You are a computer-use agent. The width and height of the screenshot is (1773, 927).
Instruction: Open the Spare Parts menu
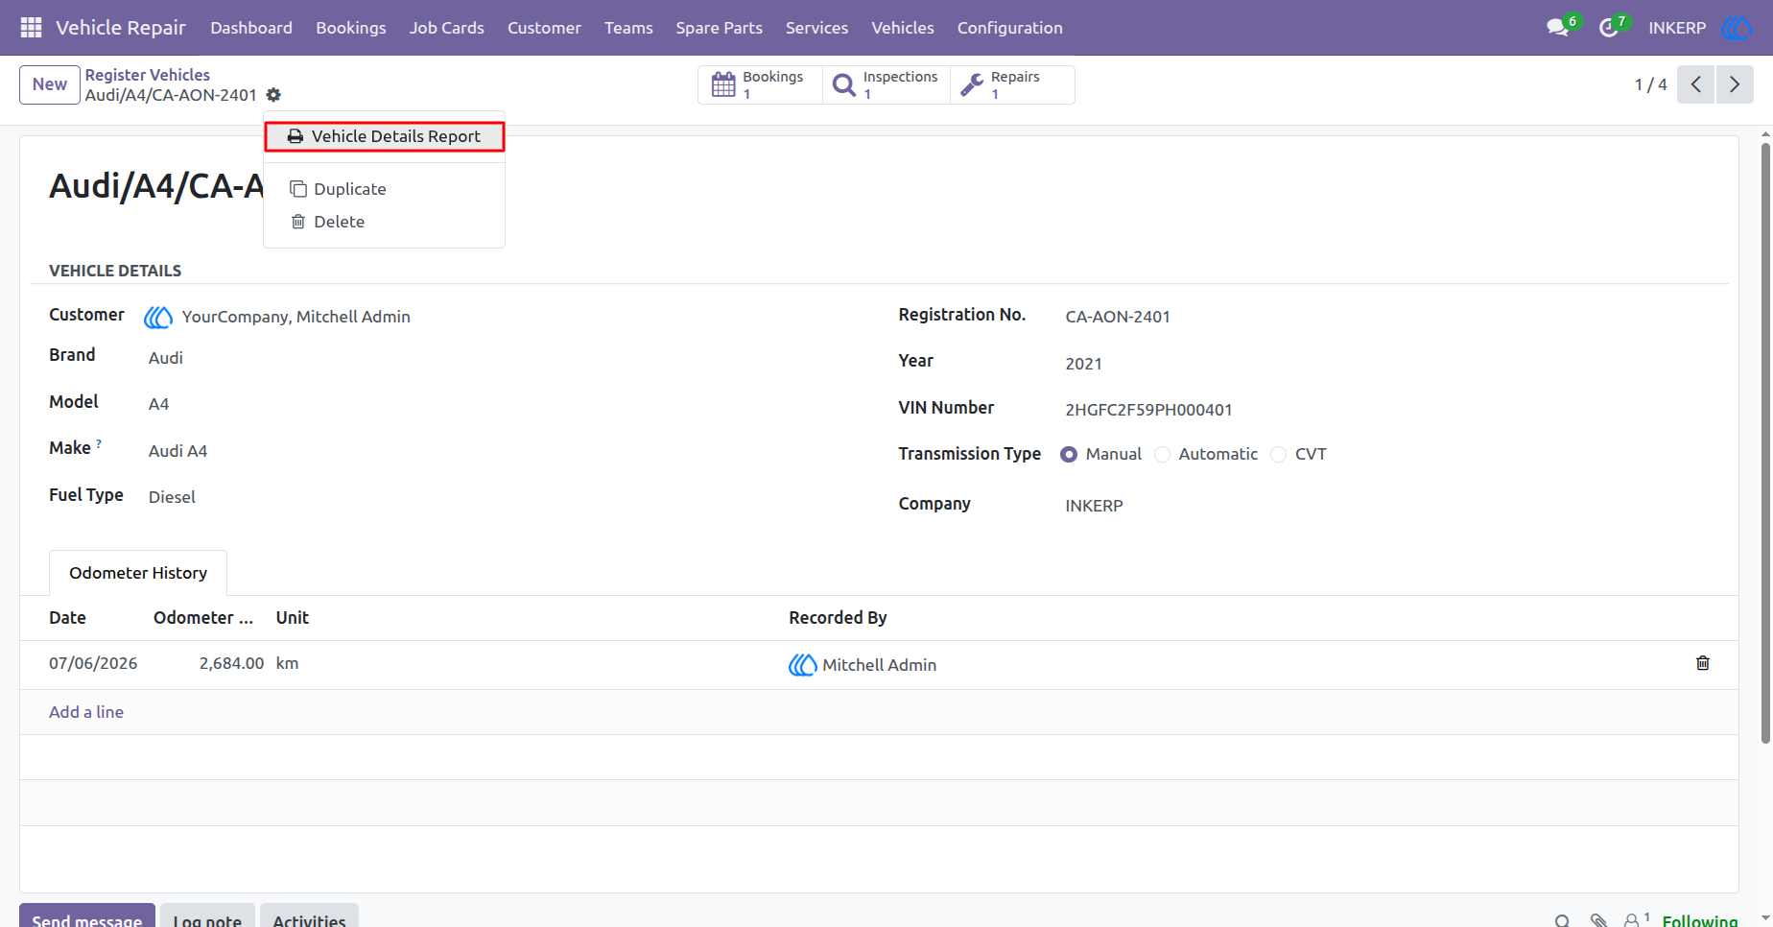[x=720, y=28]
